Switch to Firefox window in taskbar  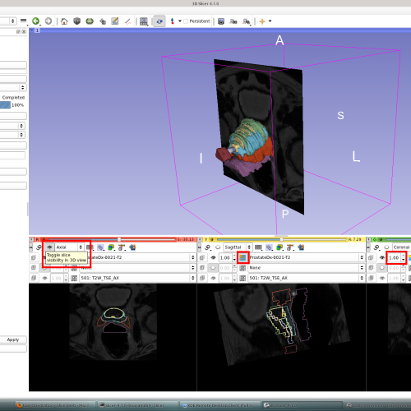tap(55, 405)
